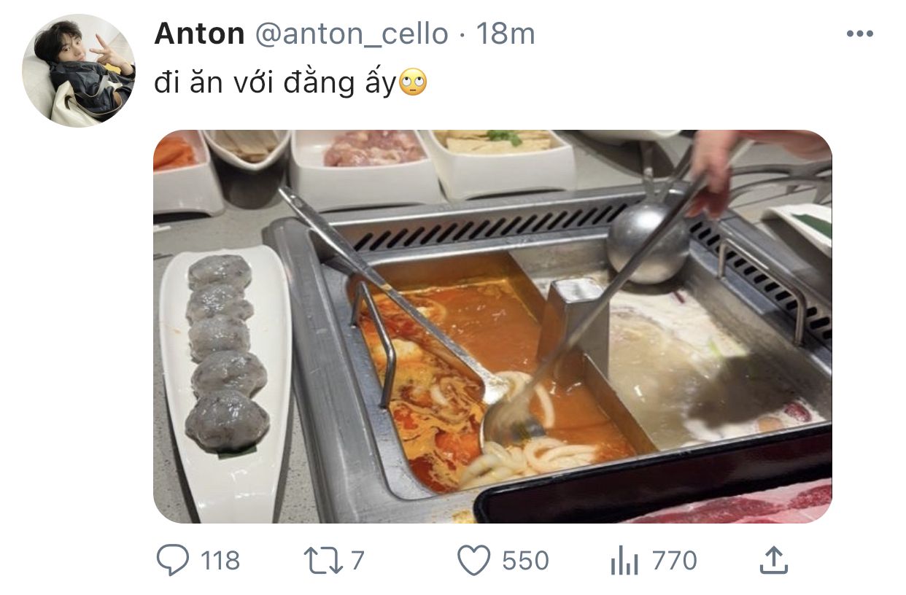The height and width of the screenshot is (595, 906).
Task: Click the retweet count 7
Action: pyautogui.click(x=357, y=561)
